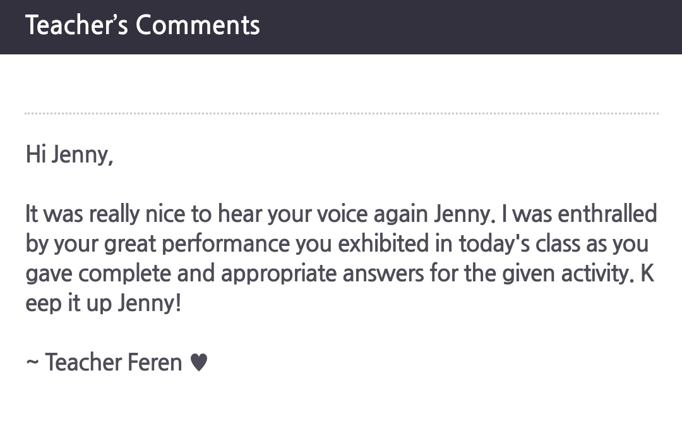682x447 pixels.
Task: Click the '~ Teacher Feren' signature text
Action: click(x=104, y=362)
